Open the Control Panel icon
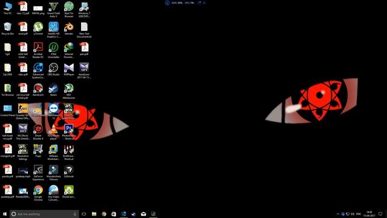 (8, 110)
